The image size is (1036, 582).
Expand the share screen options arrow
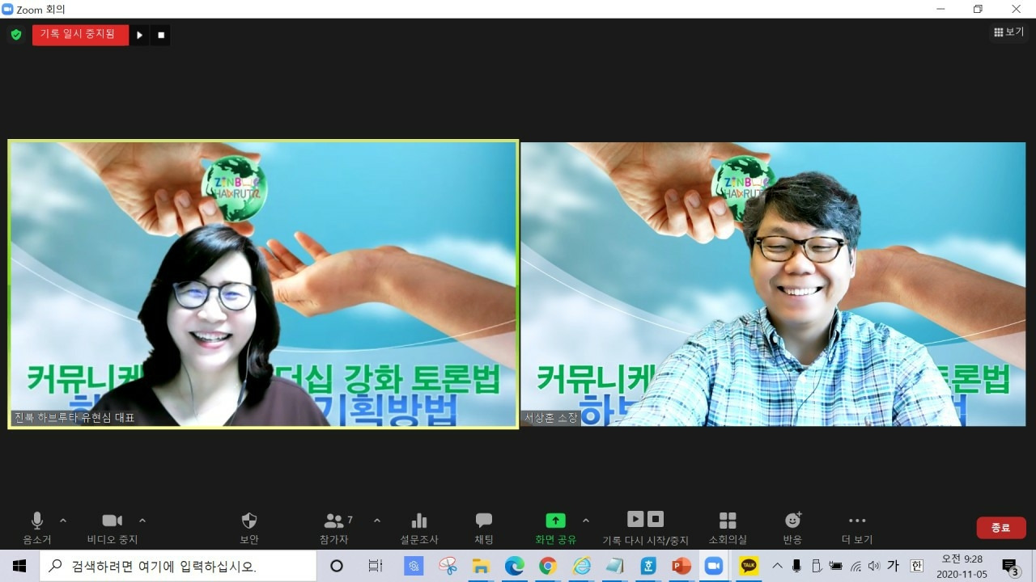click(x=586, y=521)
